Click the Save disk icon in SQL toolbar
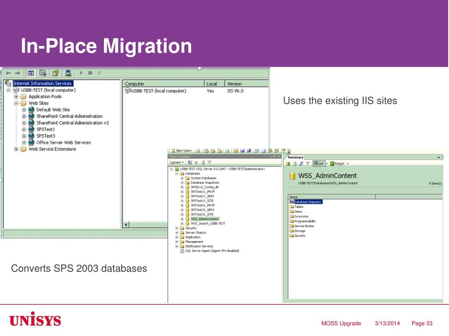This screenshot has height=336, width=449. point(242,150)
